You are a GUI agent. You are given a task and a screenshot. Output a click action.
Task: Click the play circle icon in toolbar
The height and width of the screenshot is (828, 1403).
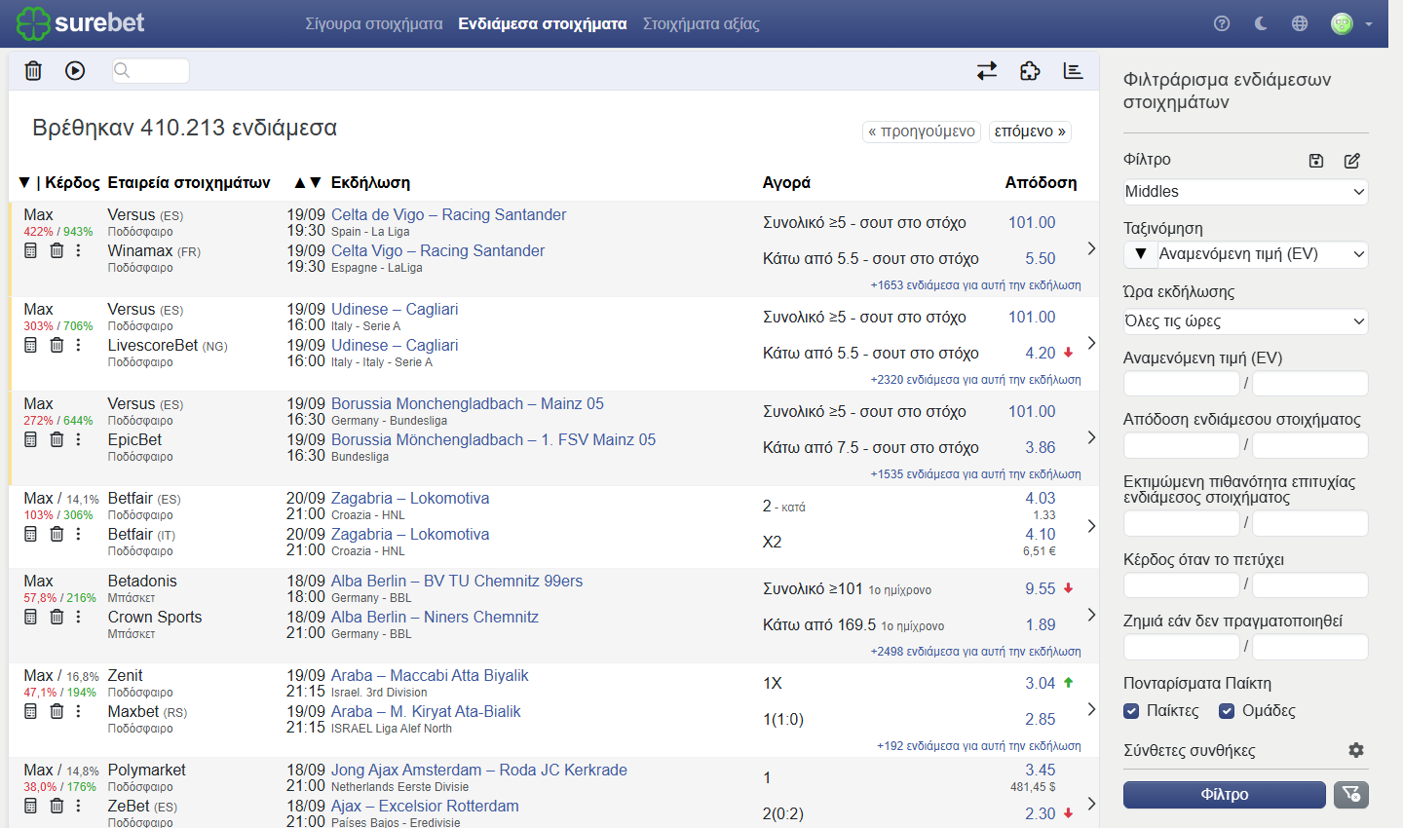click(x=75, y=70)
